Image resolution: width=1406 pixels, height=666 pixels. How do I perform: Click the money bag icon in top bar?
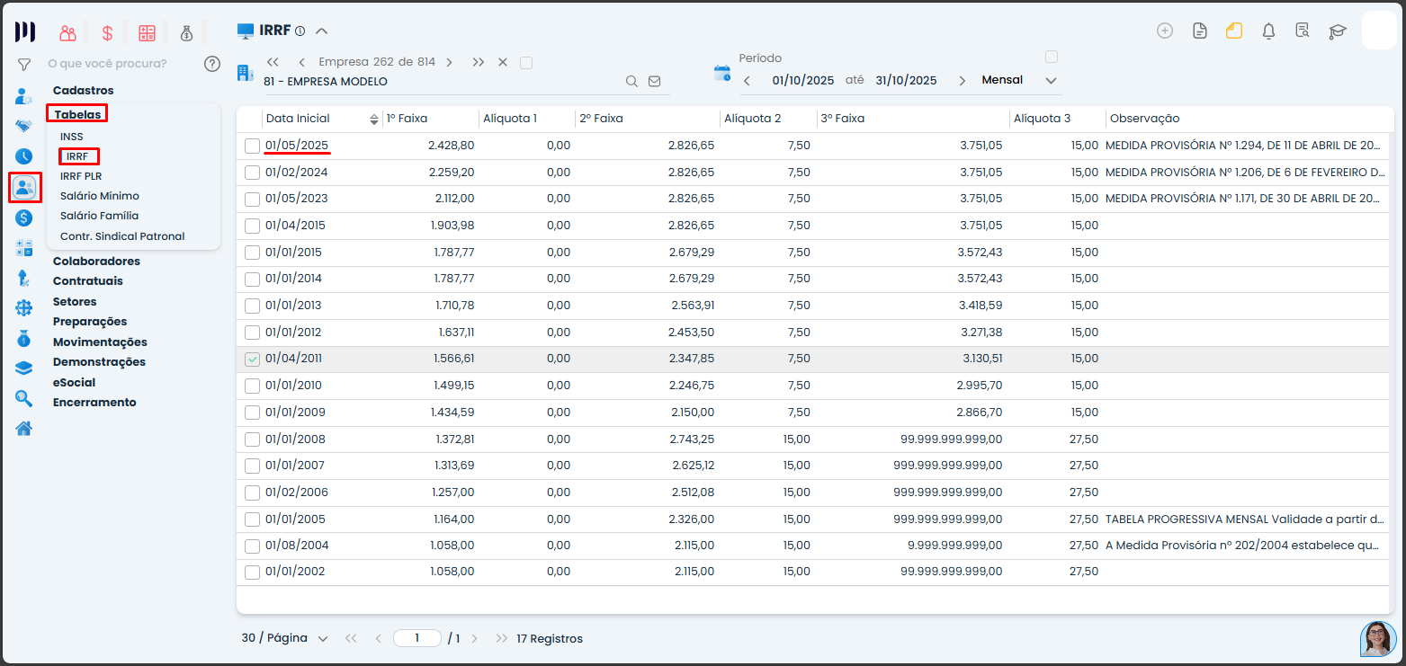tap(186, 33)
